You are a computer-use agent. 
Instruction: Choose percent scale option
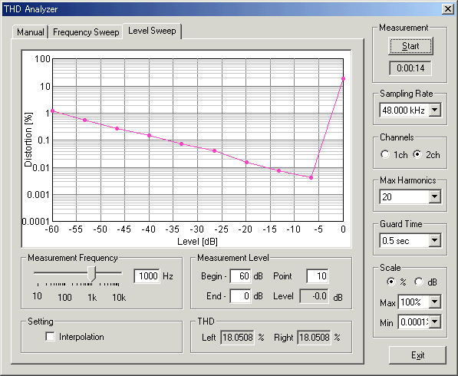390,282
